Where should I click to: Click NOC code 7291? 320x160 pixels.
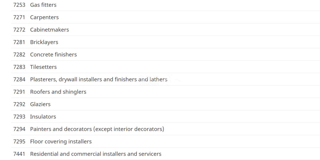19,92
